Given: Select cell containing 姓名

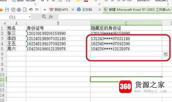Looking at the screenshot, I should coord(16,28).
